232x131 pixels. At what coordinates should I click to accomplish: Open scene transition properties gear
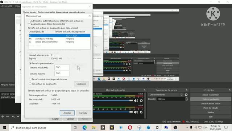[x=186, y=95]
